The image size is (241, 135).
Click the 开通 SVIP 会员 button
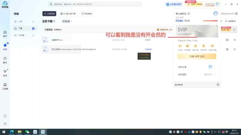coord(197,57)
